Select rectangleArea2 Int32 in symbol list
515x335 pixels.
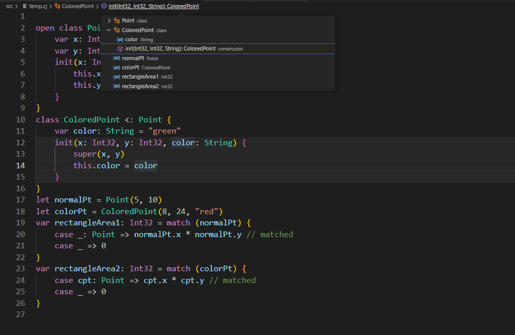[140, 87]
